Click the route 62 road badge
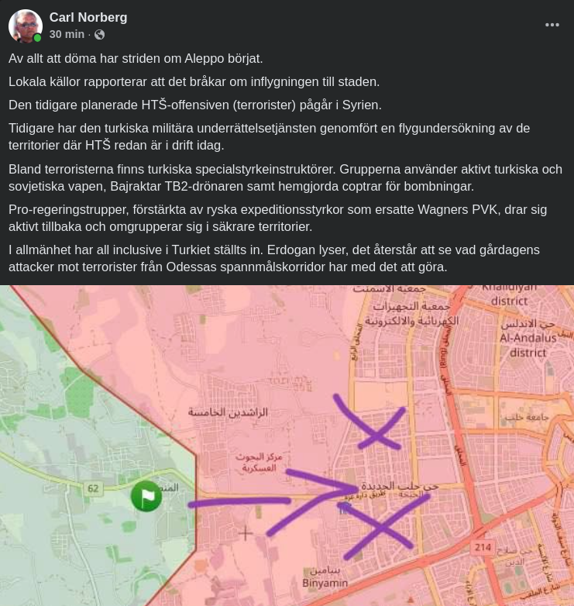Viewport: 574px width, 606px height. coord(93,488)
